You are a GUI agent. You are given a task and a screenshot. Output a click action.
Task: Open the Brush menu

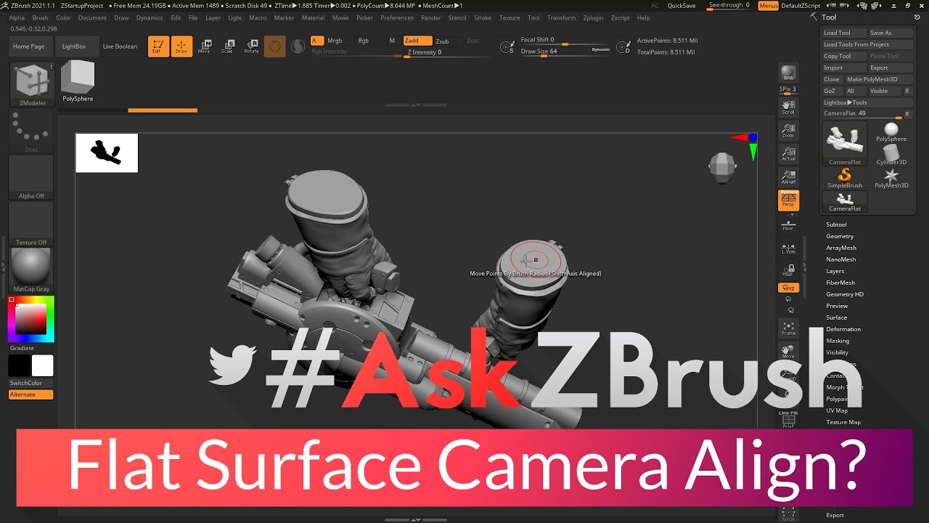coord(40,17)
